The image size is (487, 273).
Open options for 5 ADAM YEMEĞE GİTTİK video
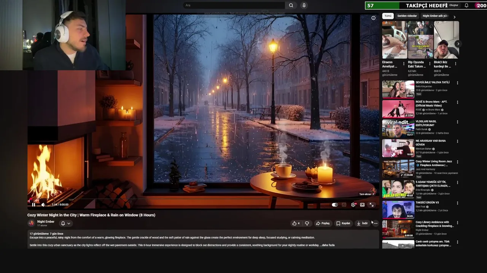coord(457,182)
